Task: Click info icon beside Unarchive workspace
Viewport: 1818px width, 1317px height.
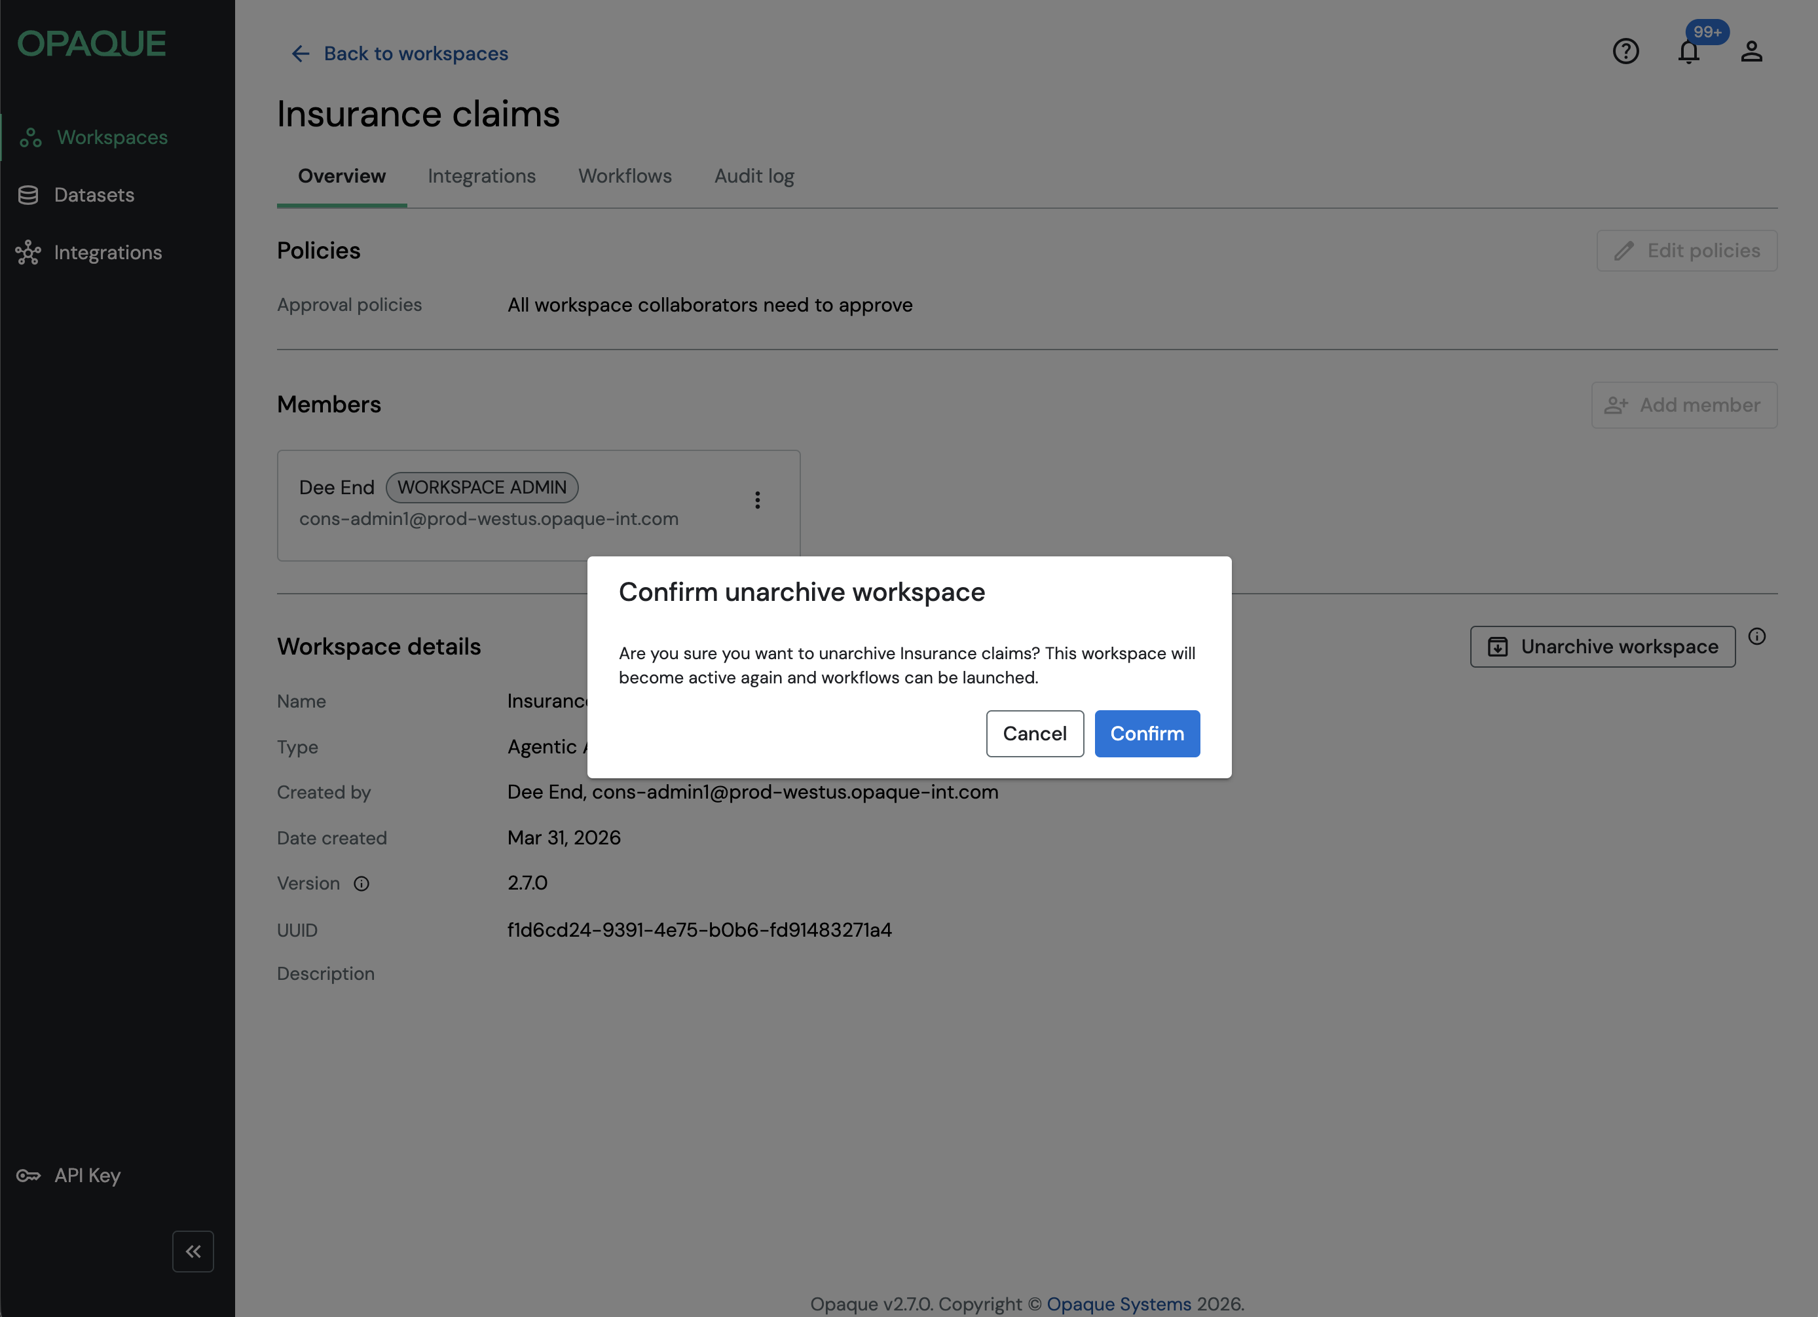Action: tap(1756, 637)
